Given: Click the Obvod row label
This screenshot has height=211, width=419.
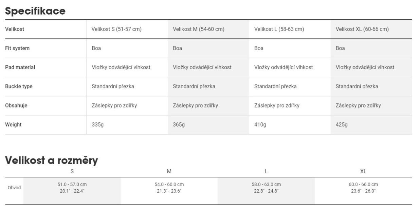Looking at the screenshot, I should (x=14, y=187).
